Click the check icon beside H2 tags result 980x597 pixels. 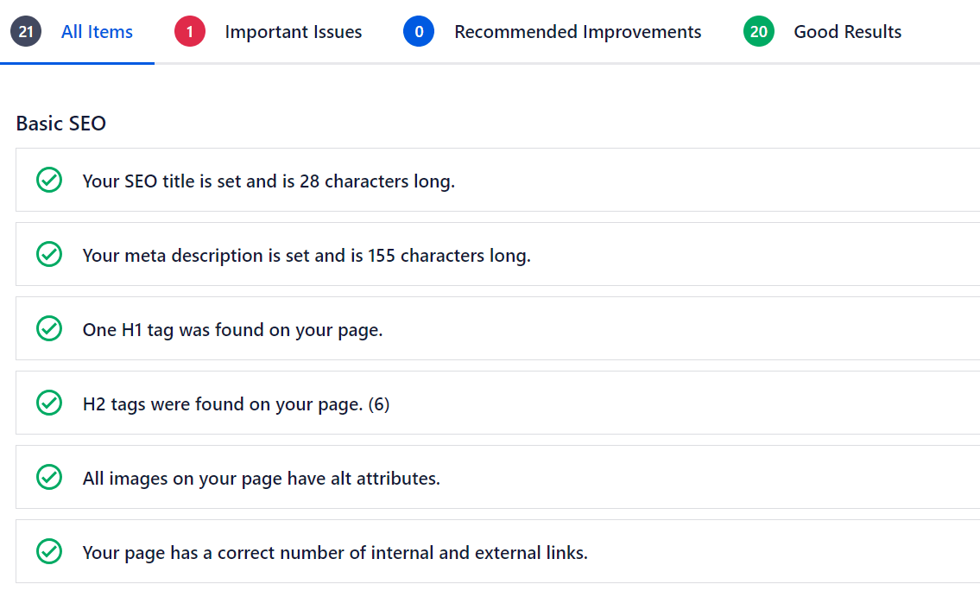(x=49, y=403)
